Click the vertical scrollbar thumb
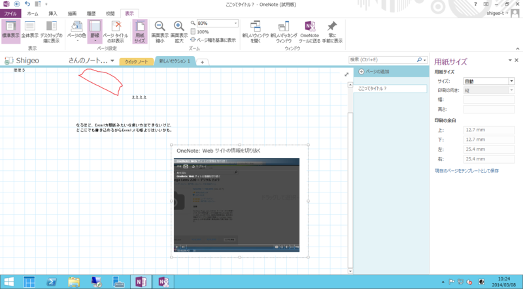The image size is (523, 289). click(x=350, y=190)
